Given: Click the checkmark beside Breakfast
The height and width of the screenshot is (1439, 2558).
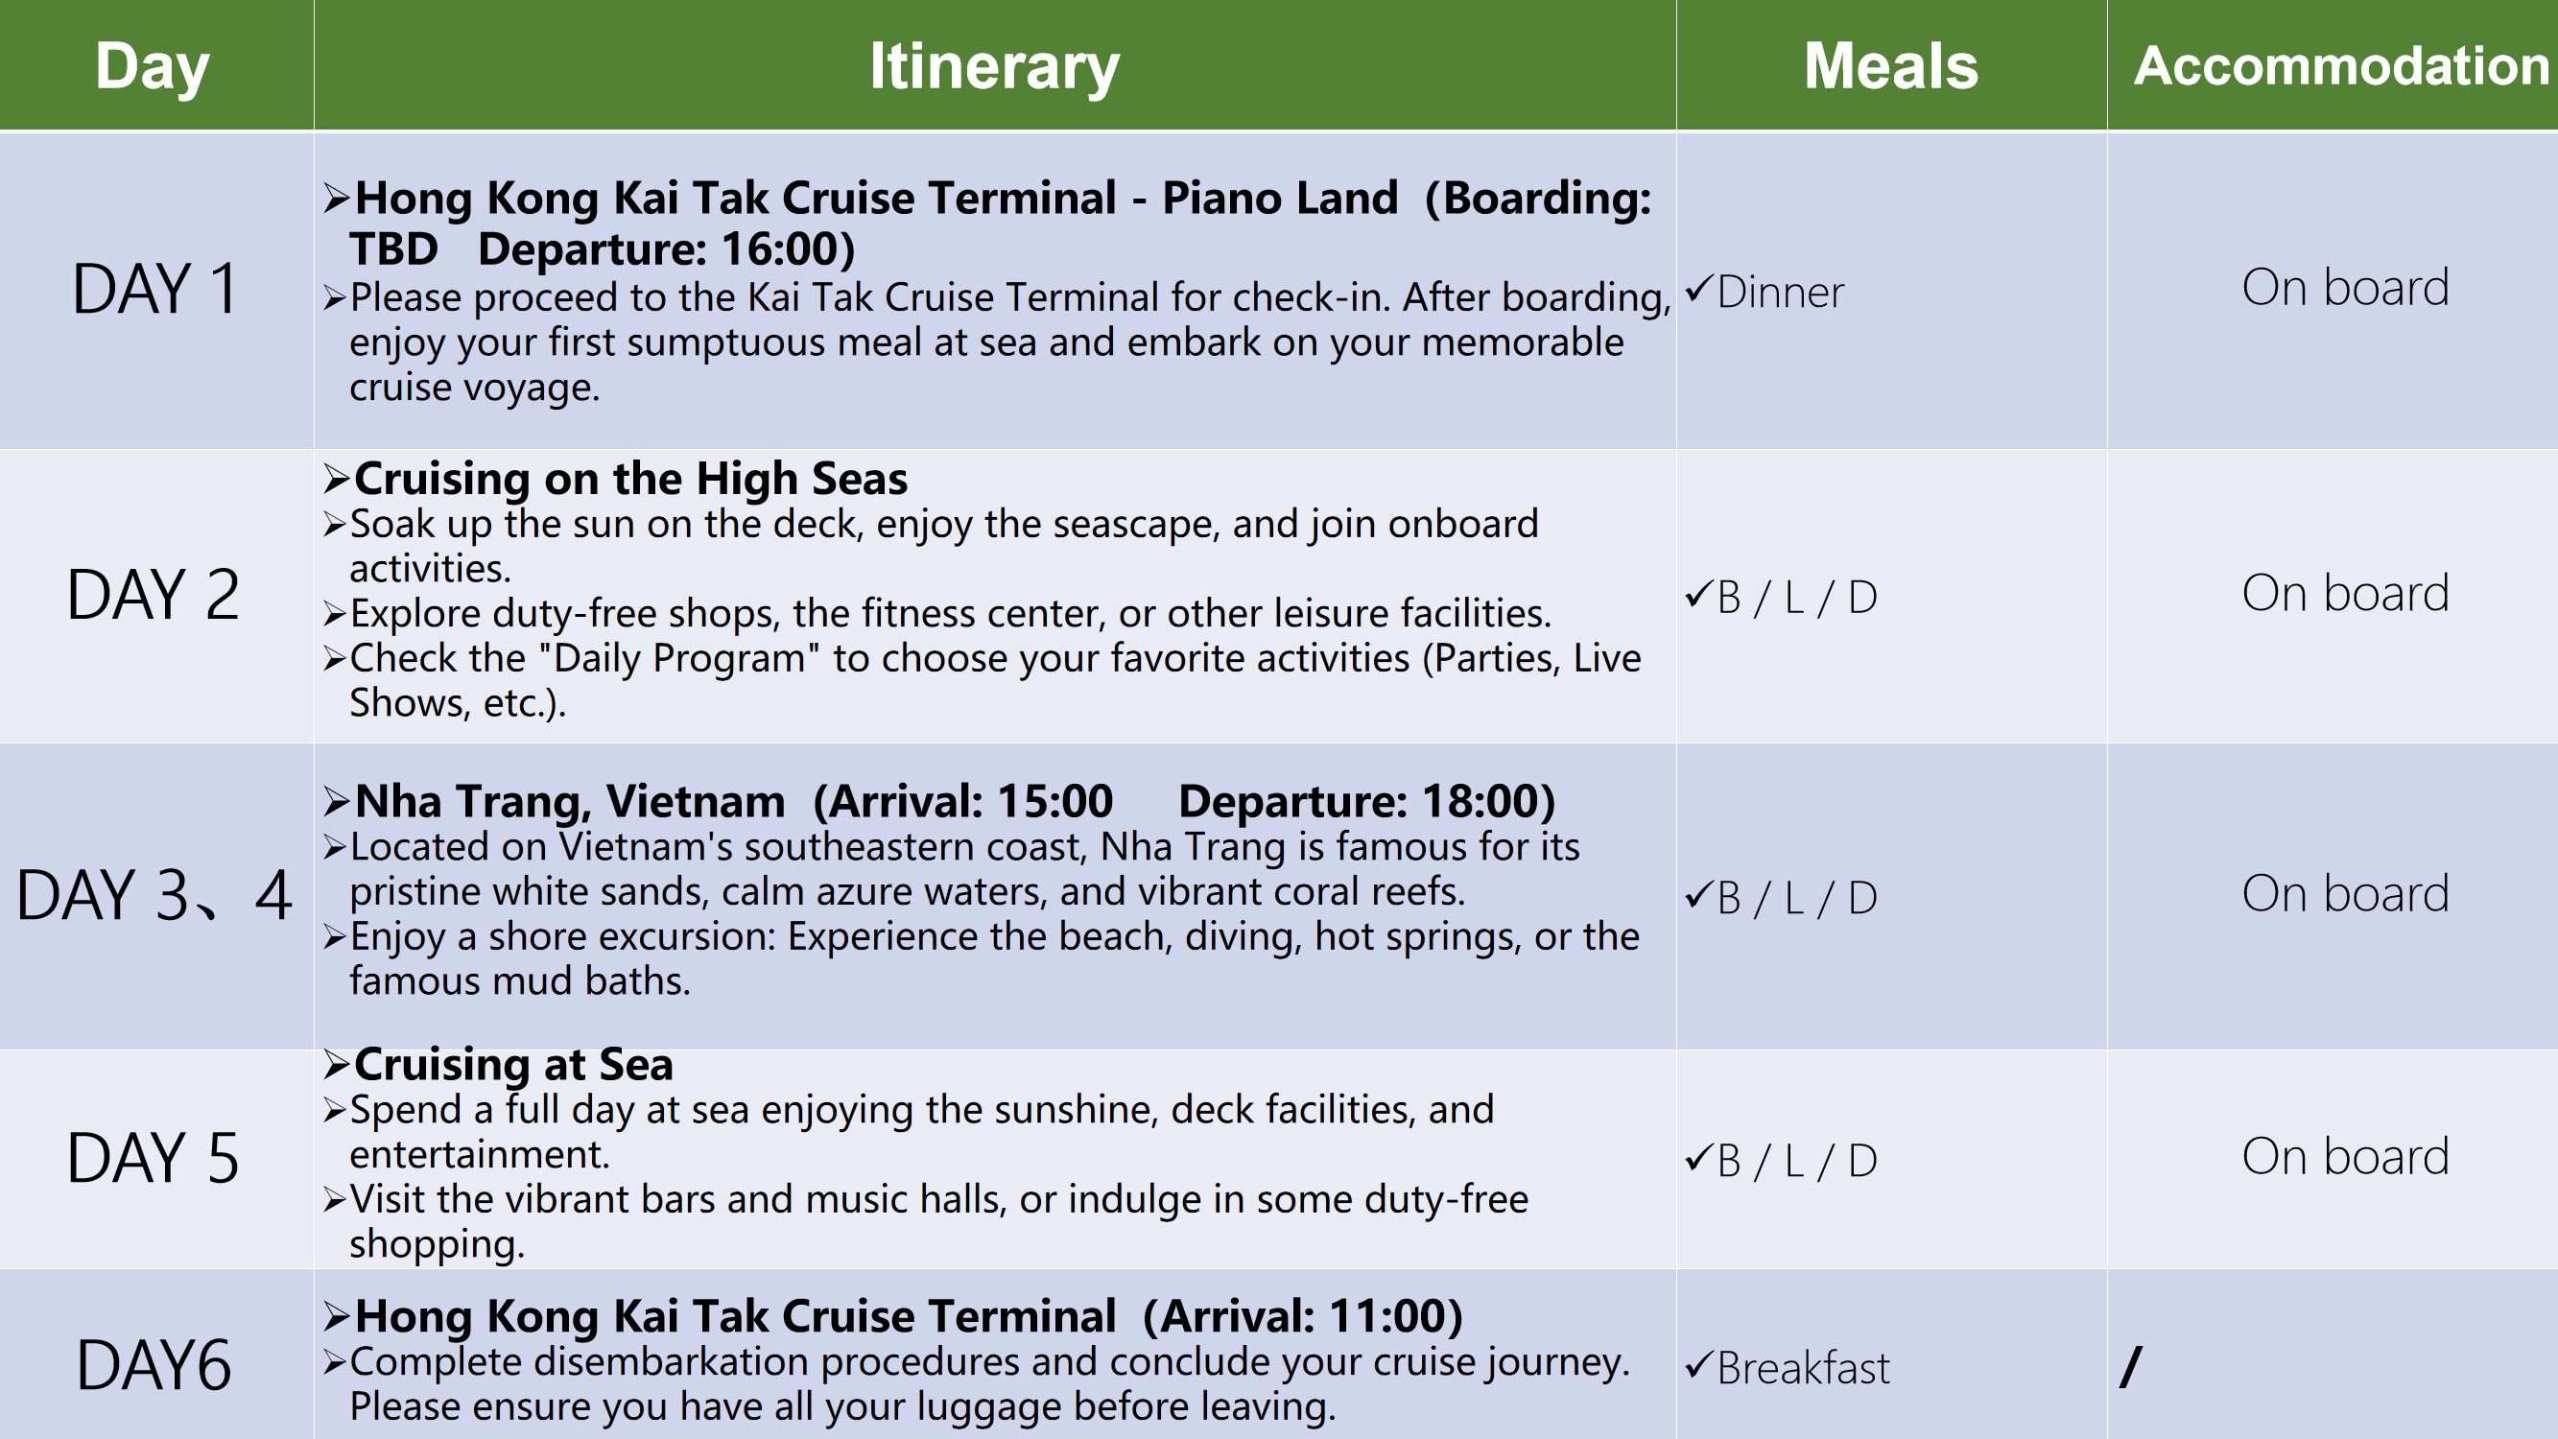Looking at the screenshot, I should 1699,1365.
